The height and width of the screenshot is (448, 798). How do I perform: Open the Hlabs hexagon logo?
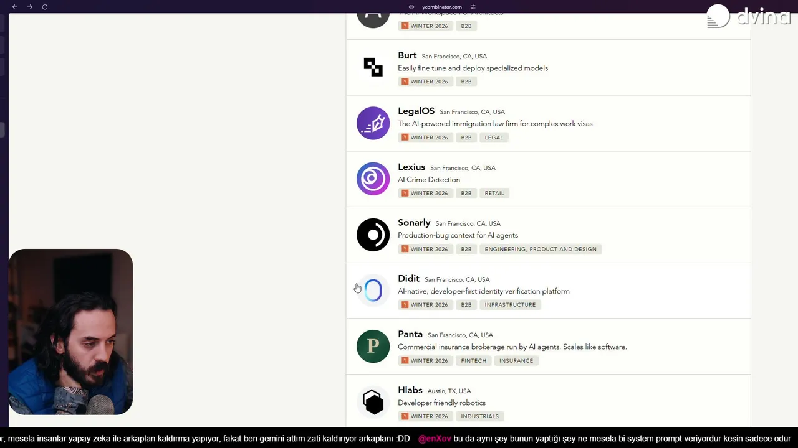[373, 402]
